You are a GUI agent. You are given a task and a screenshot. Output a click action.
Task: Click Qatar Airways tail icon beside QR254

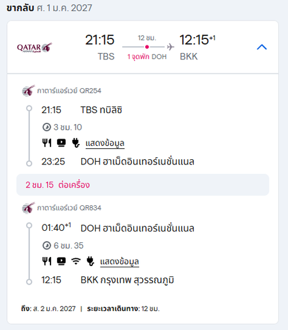coord(28,91)
